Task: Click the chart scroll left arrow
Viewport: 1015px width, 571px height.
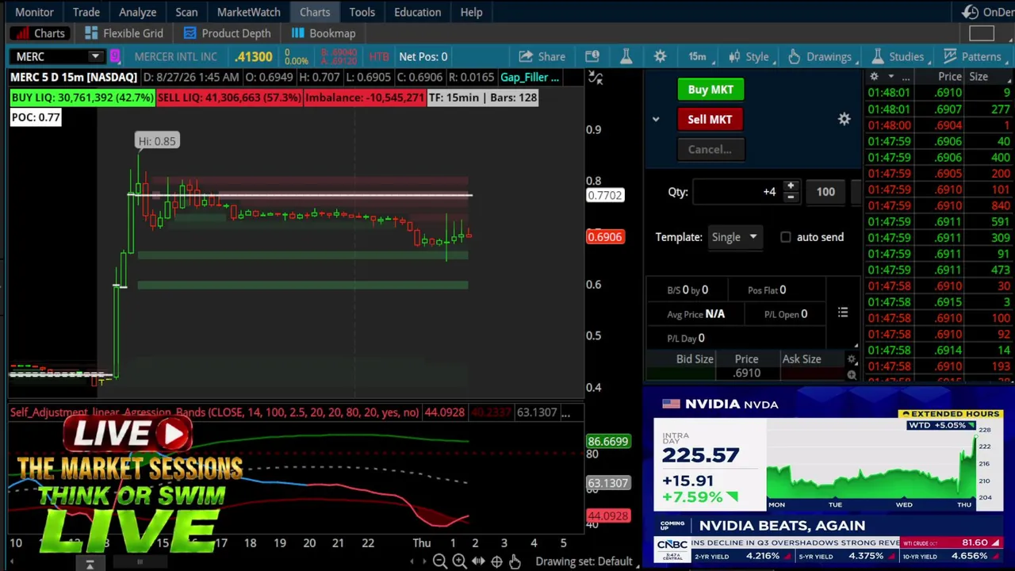Action: [412, 561]
